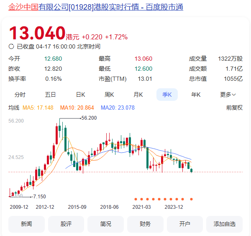This screenshot has height=236, width=251.
Task: Expand the 更多 dropdown
Action: tap(228, 95)
